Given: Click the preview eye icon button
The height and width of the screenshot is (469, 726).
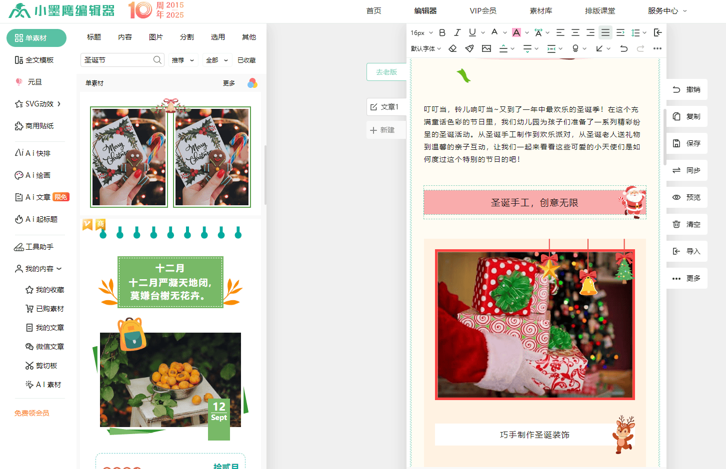Looking at the screenshot, I should click(x=687, y=197).
